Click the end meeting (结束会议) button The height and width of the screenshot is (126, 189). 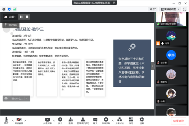(x=178, y=121)
